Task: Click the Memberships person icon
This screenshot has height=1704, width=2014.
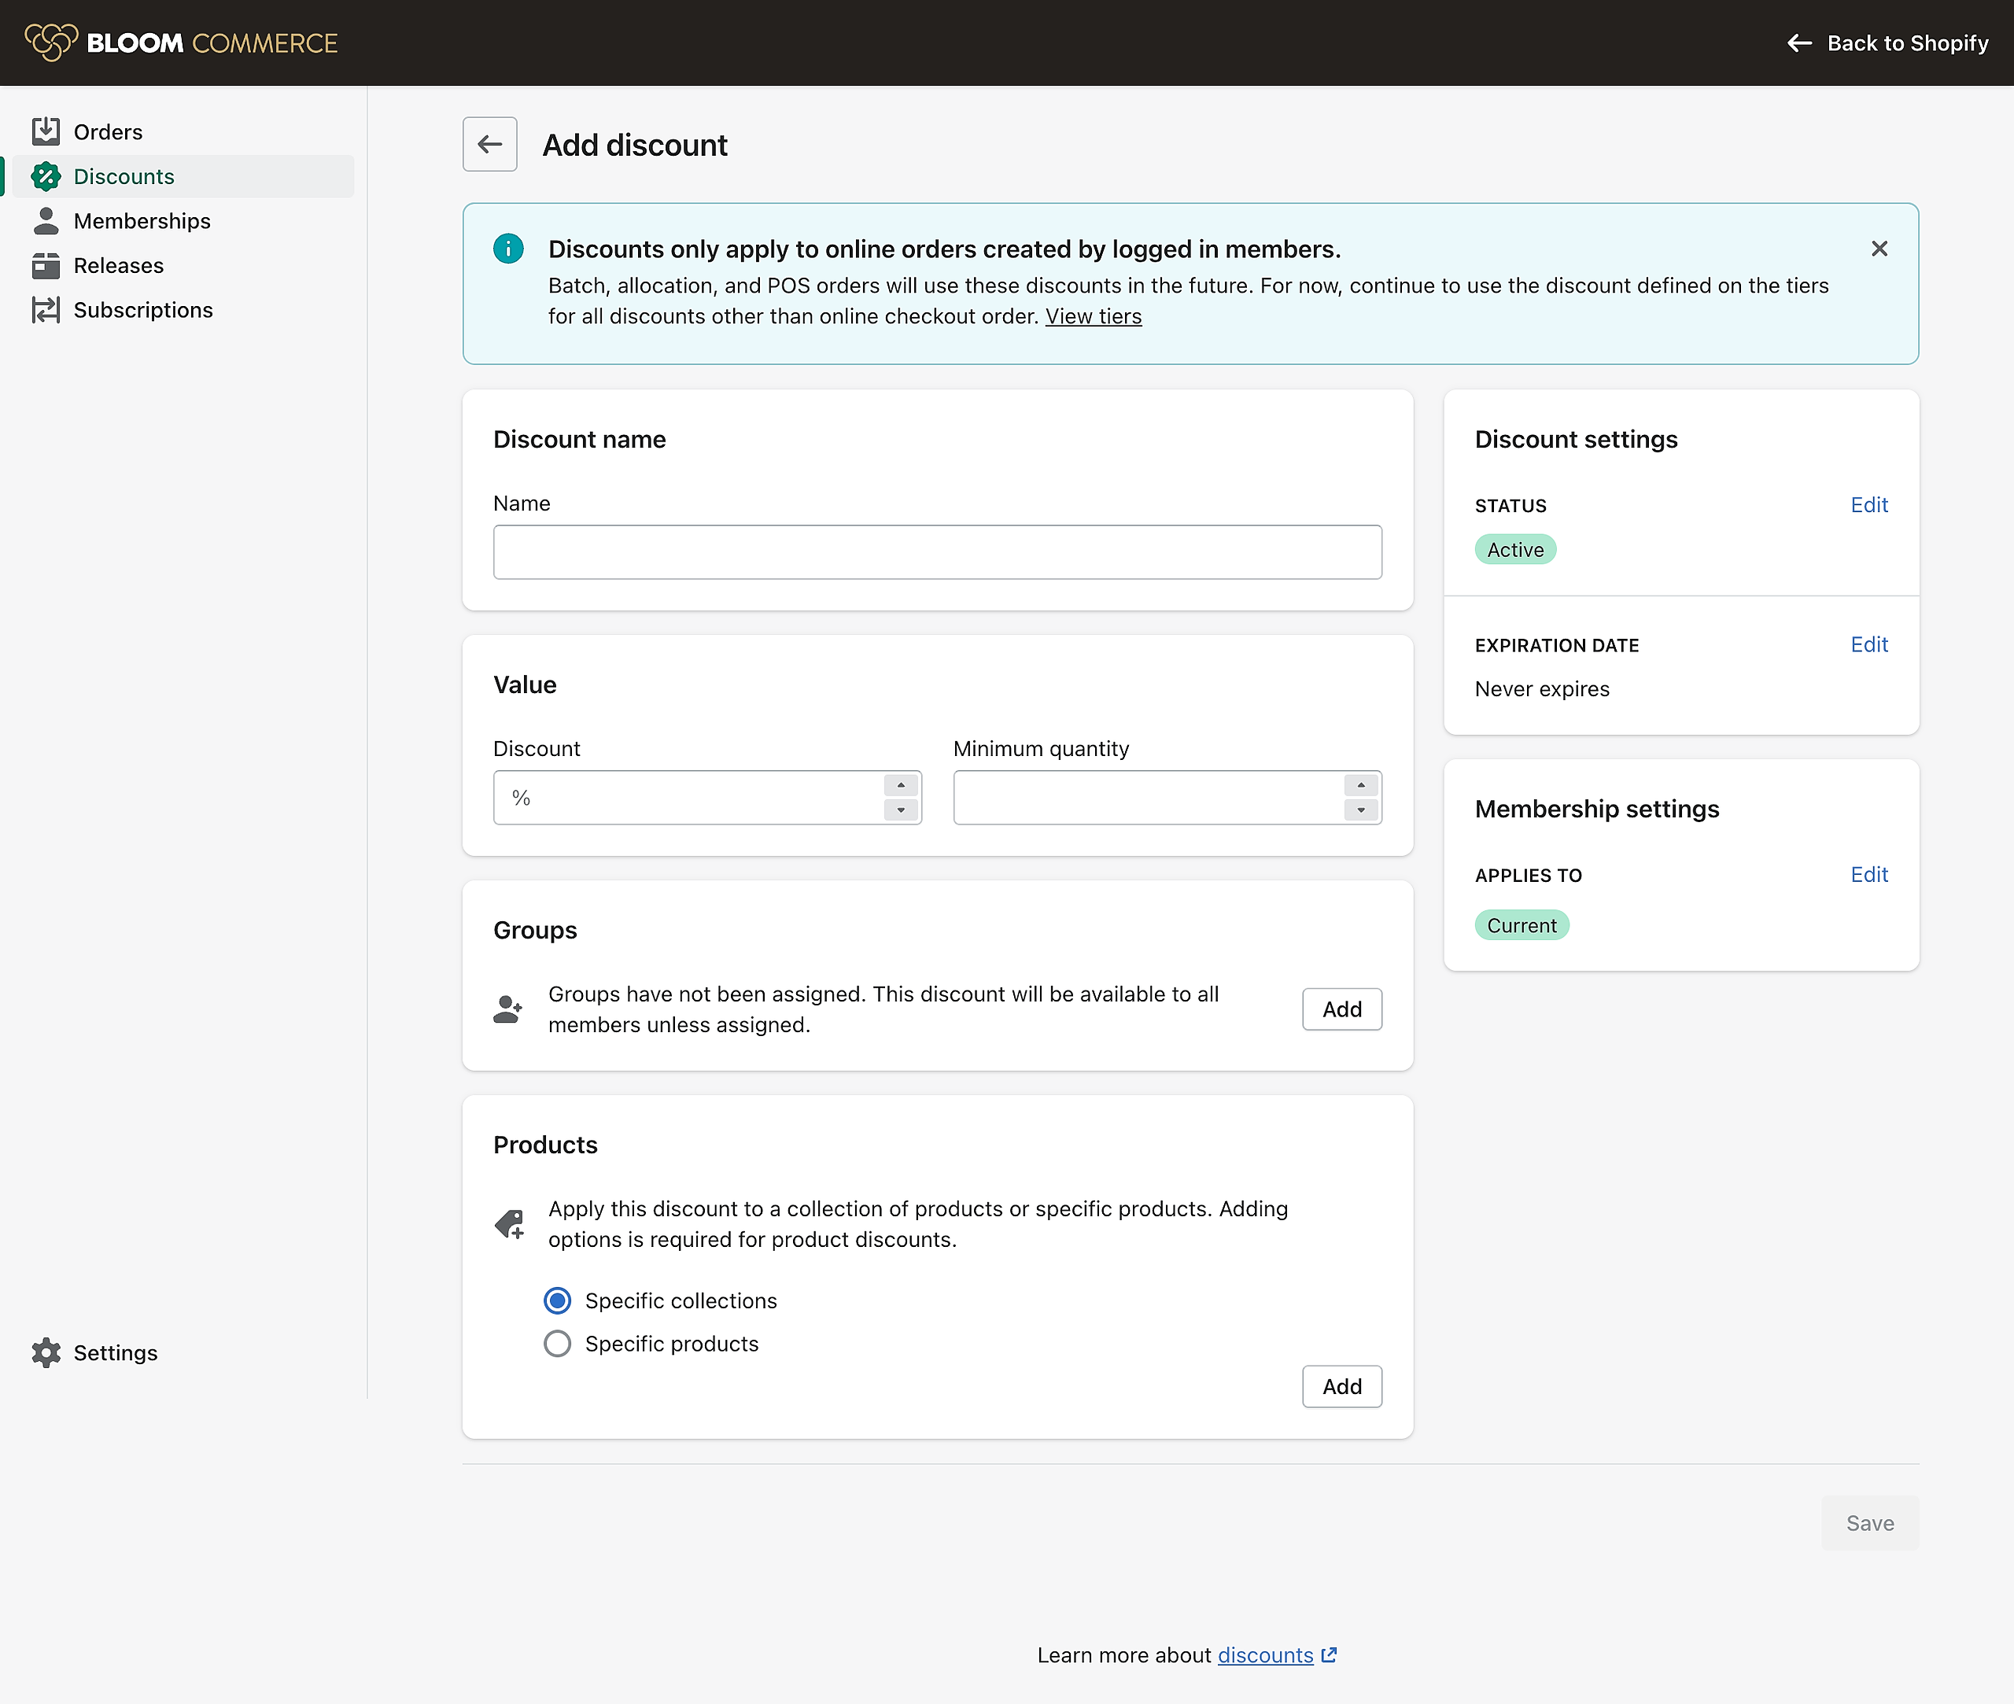Action: [46, 221]
